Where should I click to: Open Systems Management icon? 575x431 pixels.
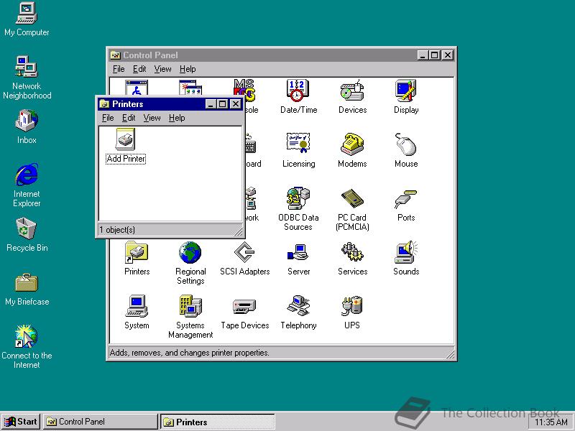[x=190, y=316]
